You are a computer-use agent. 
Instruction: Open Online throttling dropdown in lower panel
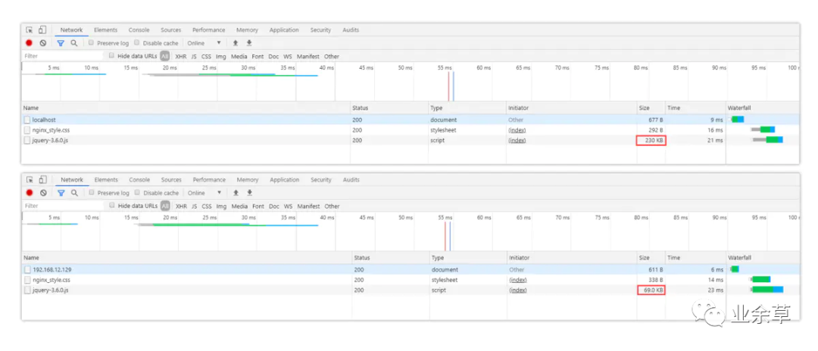pyautogui.click(x=205, y=193)
